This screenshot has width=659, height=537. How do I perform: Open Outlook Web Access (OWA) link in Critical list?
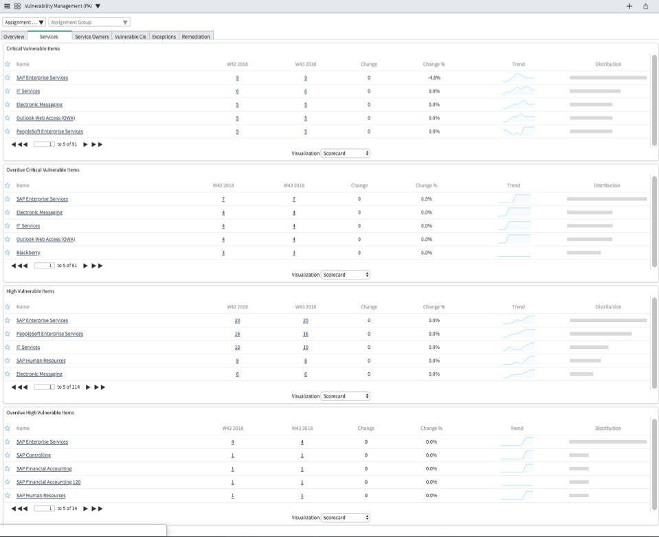tap(45, 118)
